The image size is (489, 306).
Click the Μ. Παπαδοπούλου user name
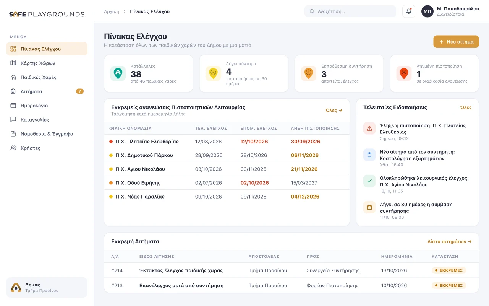click(x=458, y=9)
